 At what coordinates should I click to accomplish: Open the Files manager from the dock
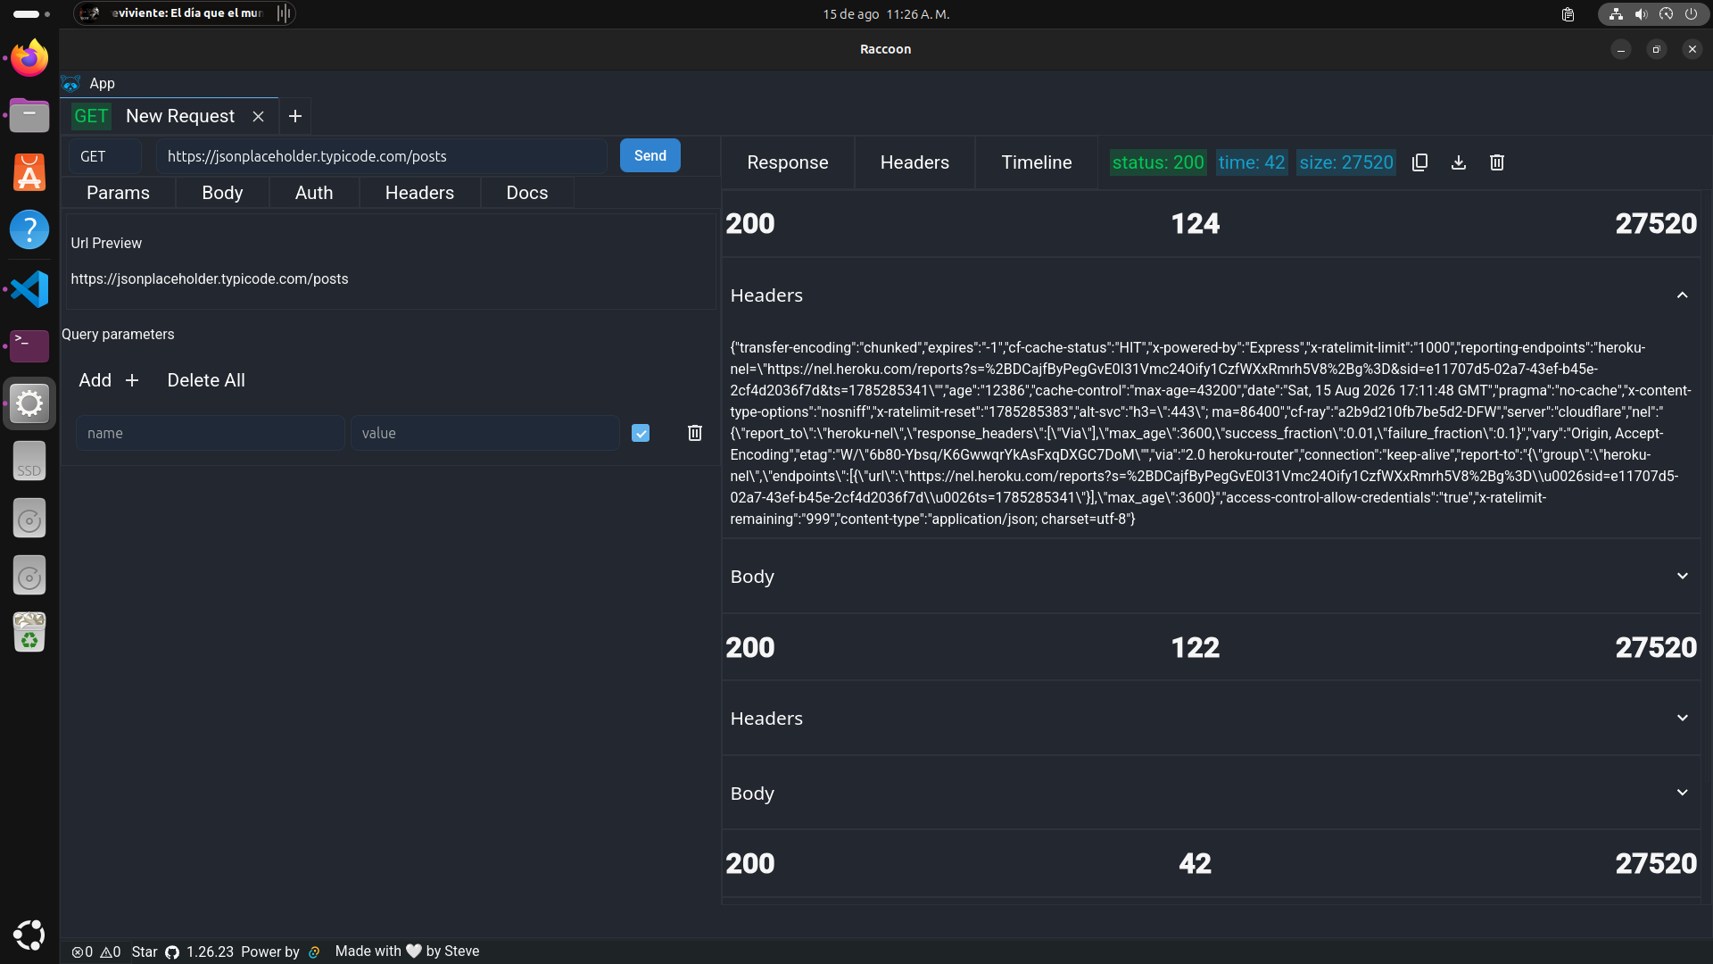pos(29,116)
